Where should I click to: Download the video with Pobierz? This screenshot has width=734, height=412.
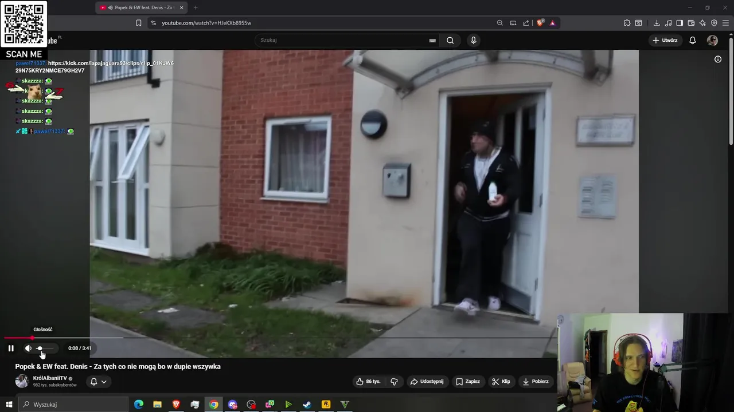pyautogui.click(x=536, y=382)
